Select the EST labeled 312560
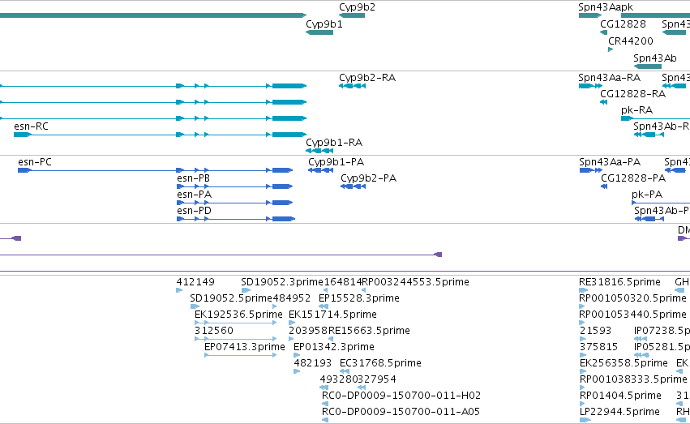 tap(214, 331)
